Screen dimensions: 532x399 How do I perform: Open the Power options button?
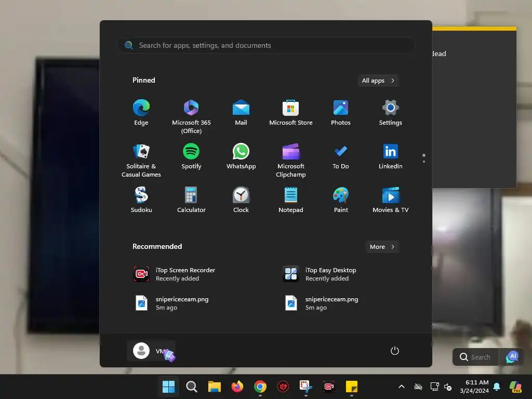point(395,351)
